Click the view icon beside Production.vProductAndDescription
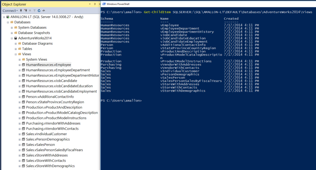The width and height of the screenshot is (316, 170). 23,107
